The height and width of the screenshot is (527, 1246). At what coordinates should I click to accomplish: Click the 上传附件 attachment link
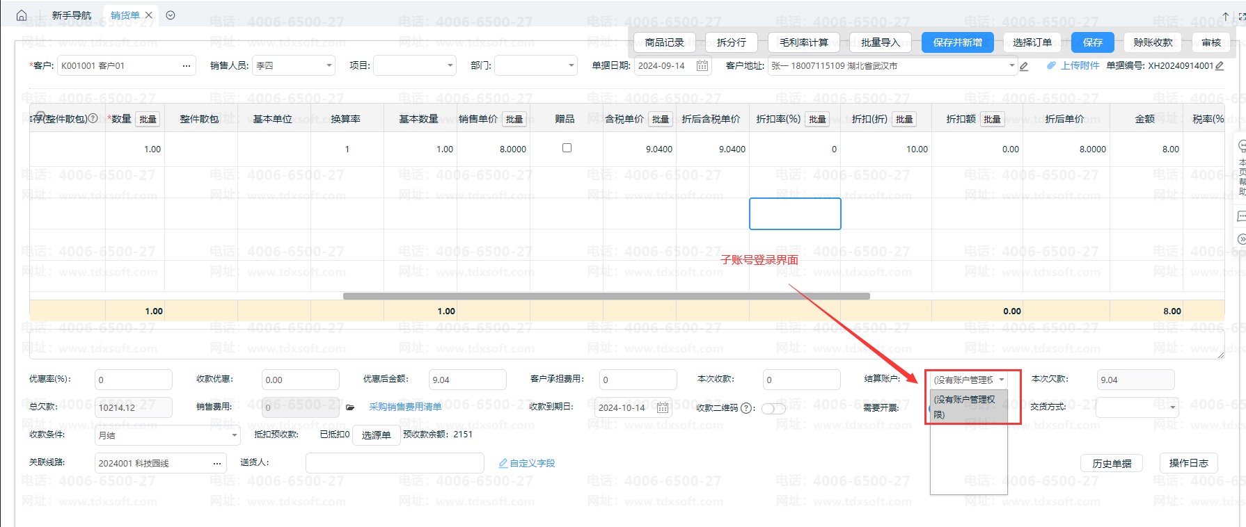[x=1073, y=65]
